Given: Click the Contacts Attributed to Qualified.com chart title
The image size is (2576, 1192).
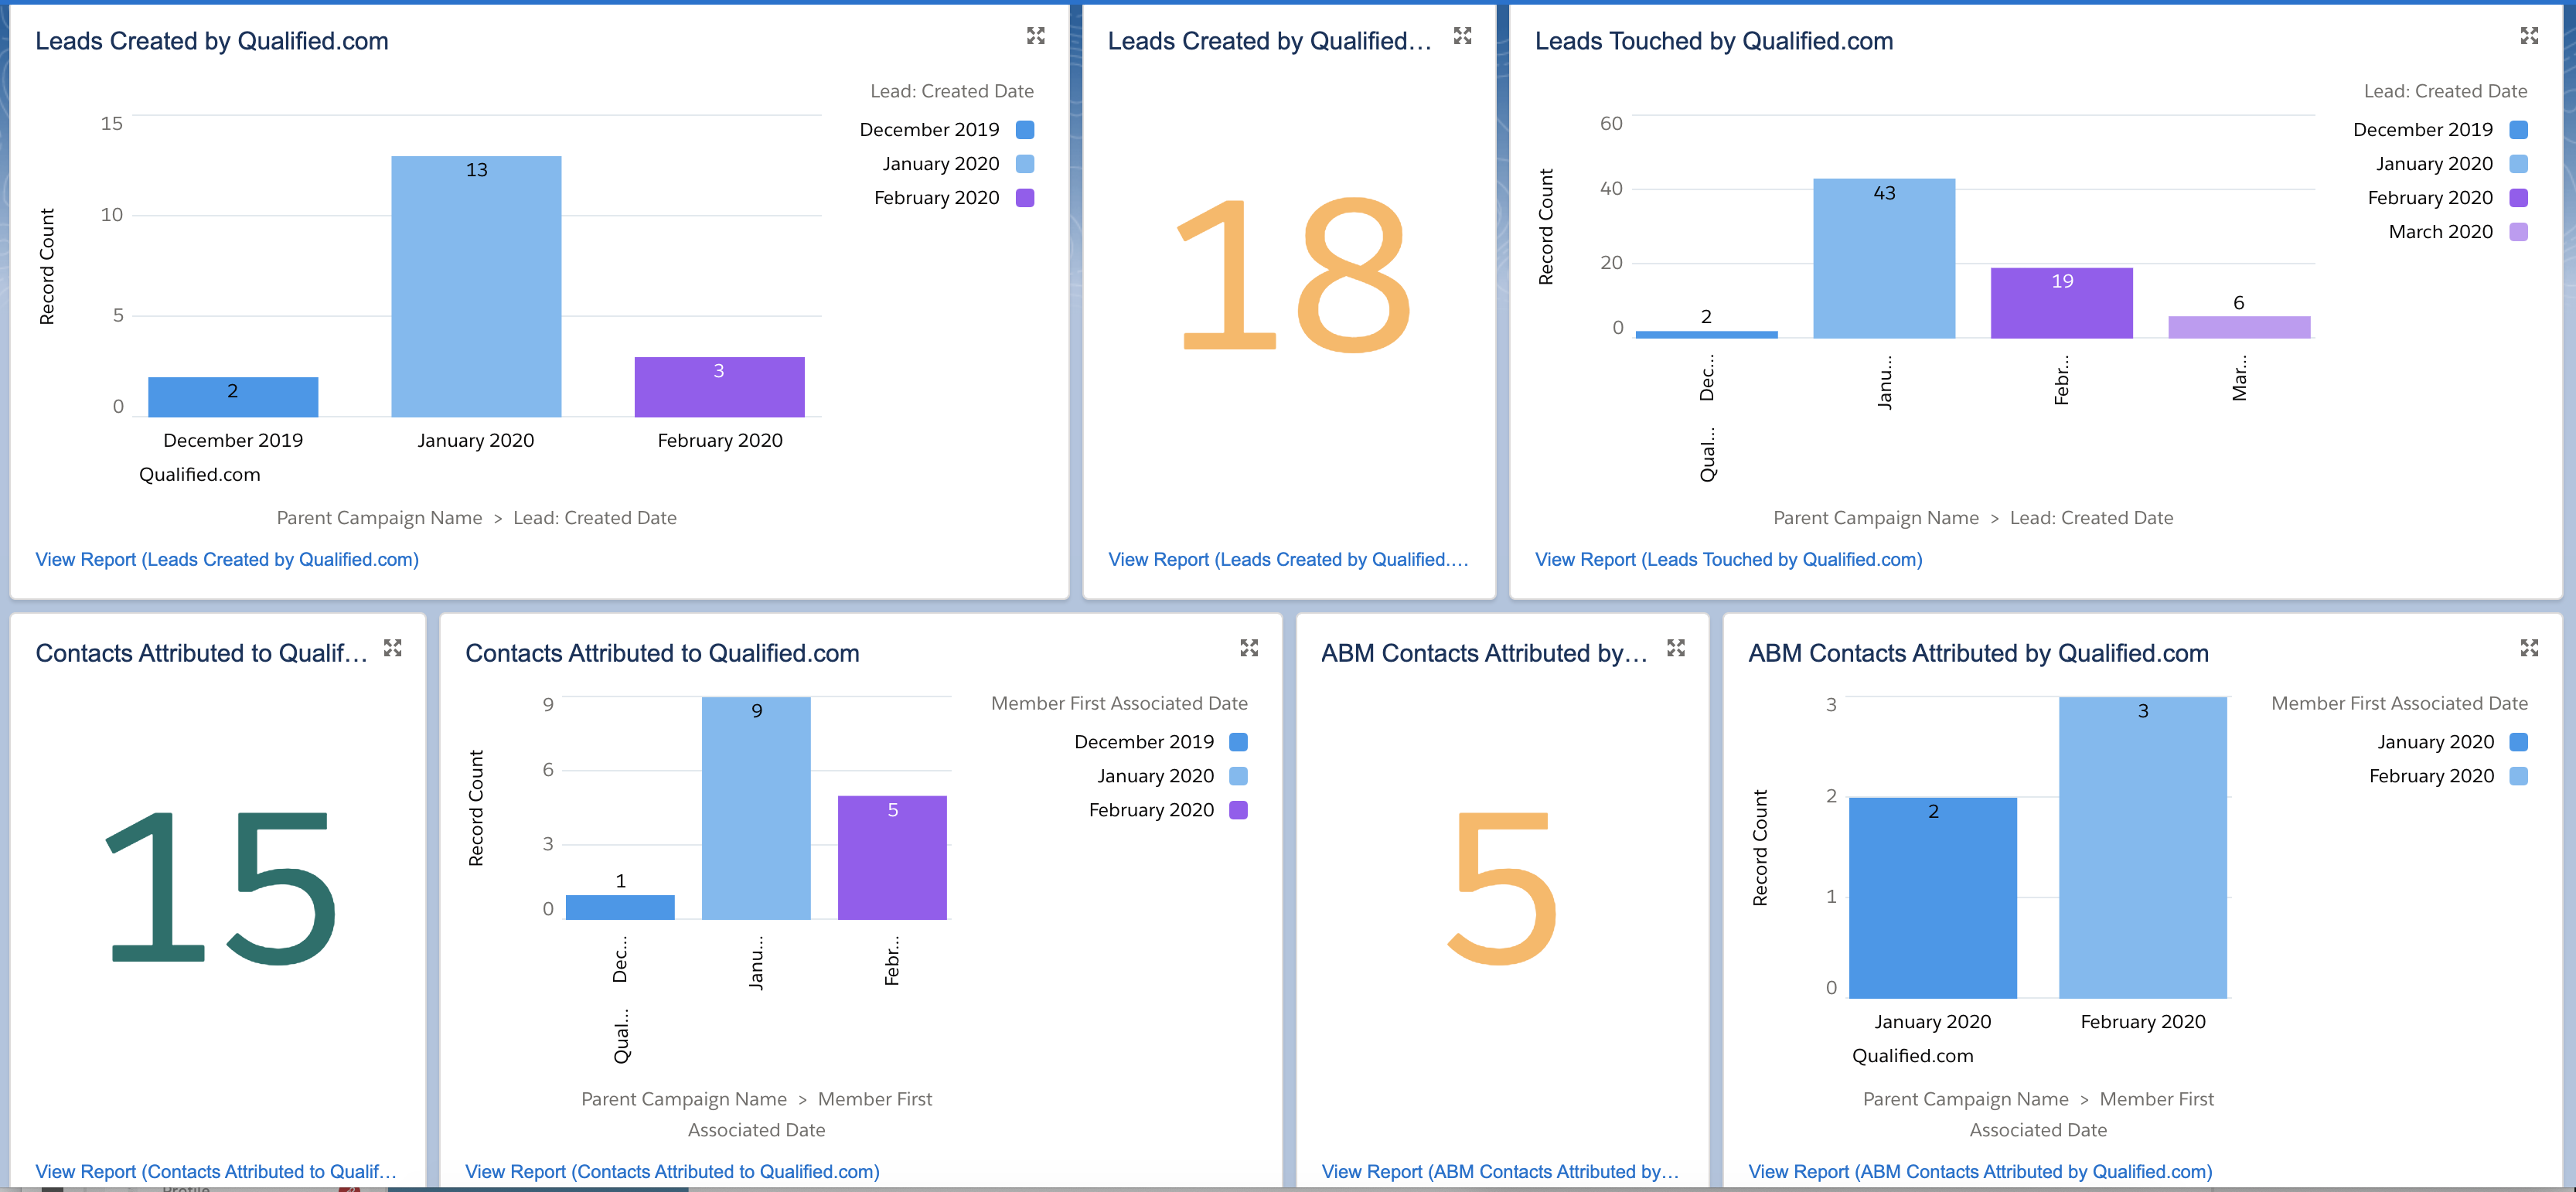Looking at the screenshot, I should point(662,653).
